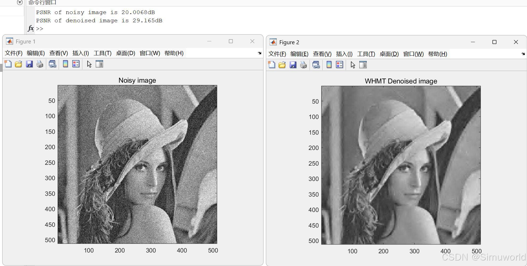This screenshot has height=266, width=527.
Task: Open 桌面(D) menu in Figure 2
Action: (389, 54)
